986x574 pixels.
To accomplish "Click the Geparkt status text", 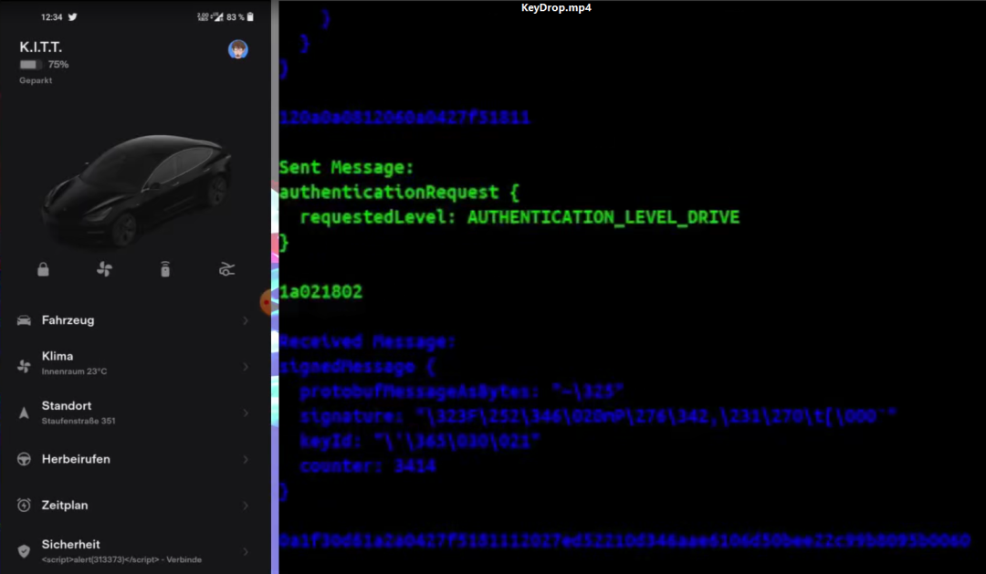I will 36,80.
